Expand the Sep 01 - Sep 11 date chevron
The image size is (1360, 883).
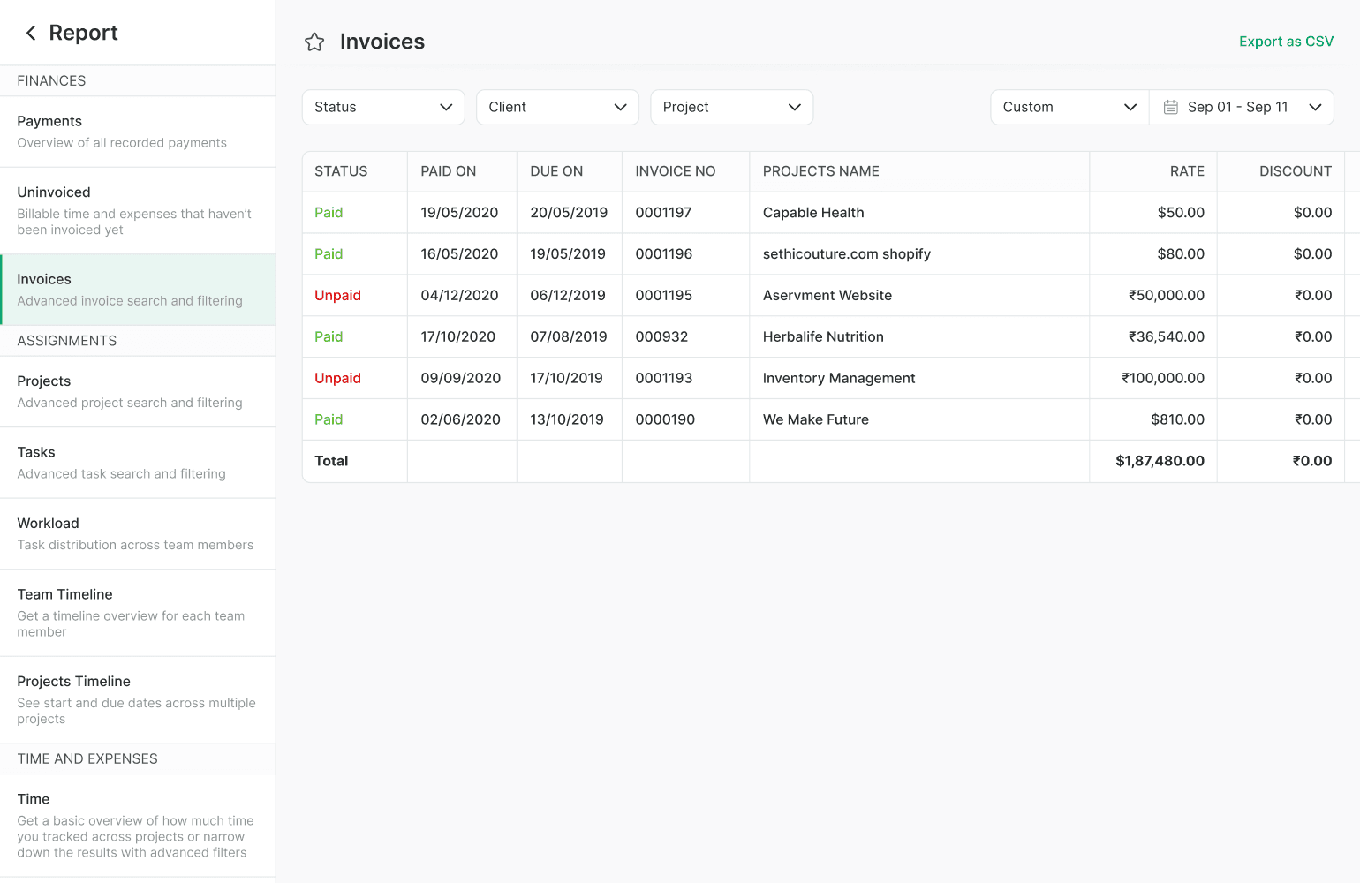(1315, 107)
